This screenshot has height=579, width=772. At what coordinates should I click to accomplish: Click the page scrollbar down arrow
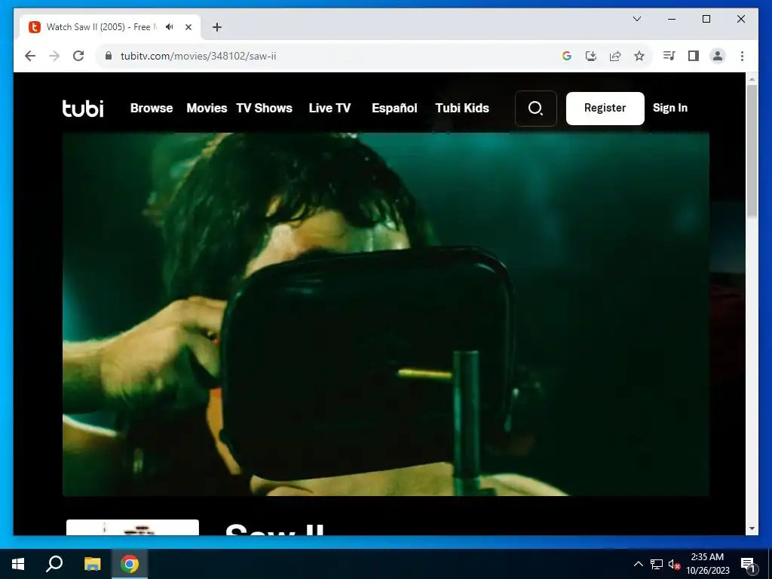(752, 528)
